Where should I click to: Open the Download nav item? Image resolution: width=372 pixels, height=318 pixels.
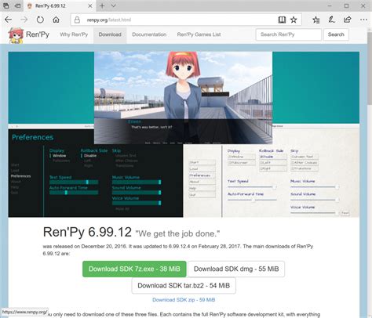[110, 34]
